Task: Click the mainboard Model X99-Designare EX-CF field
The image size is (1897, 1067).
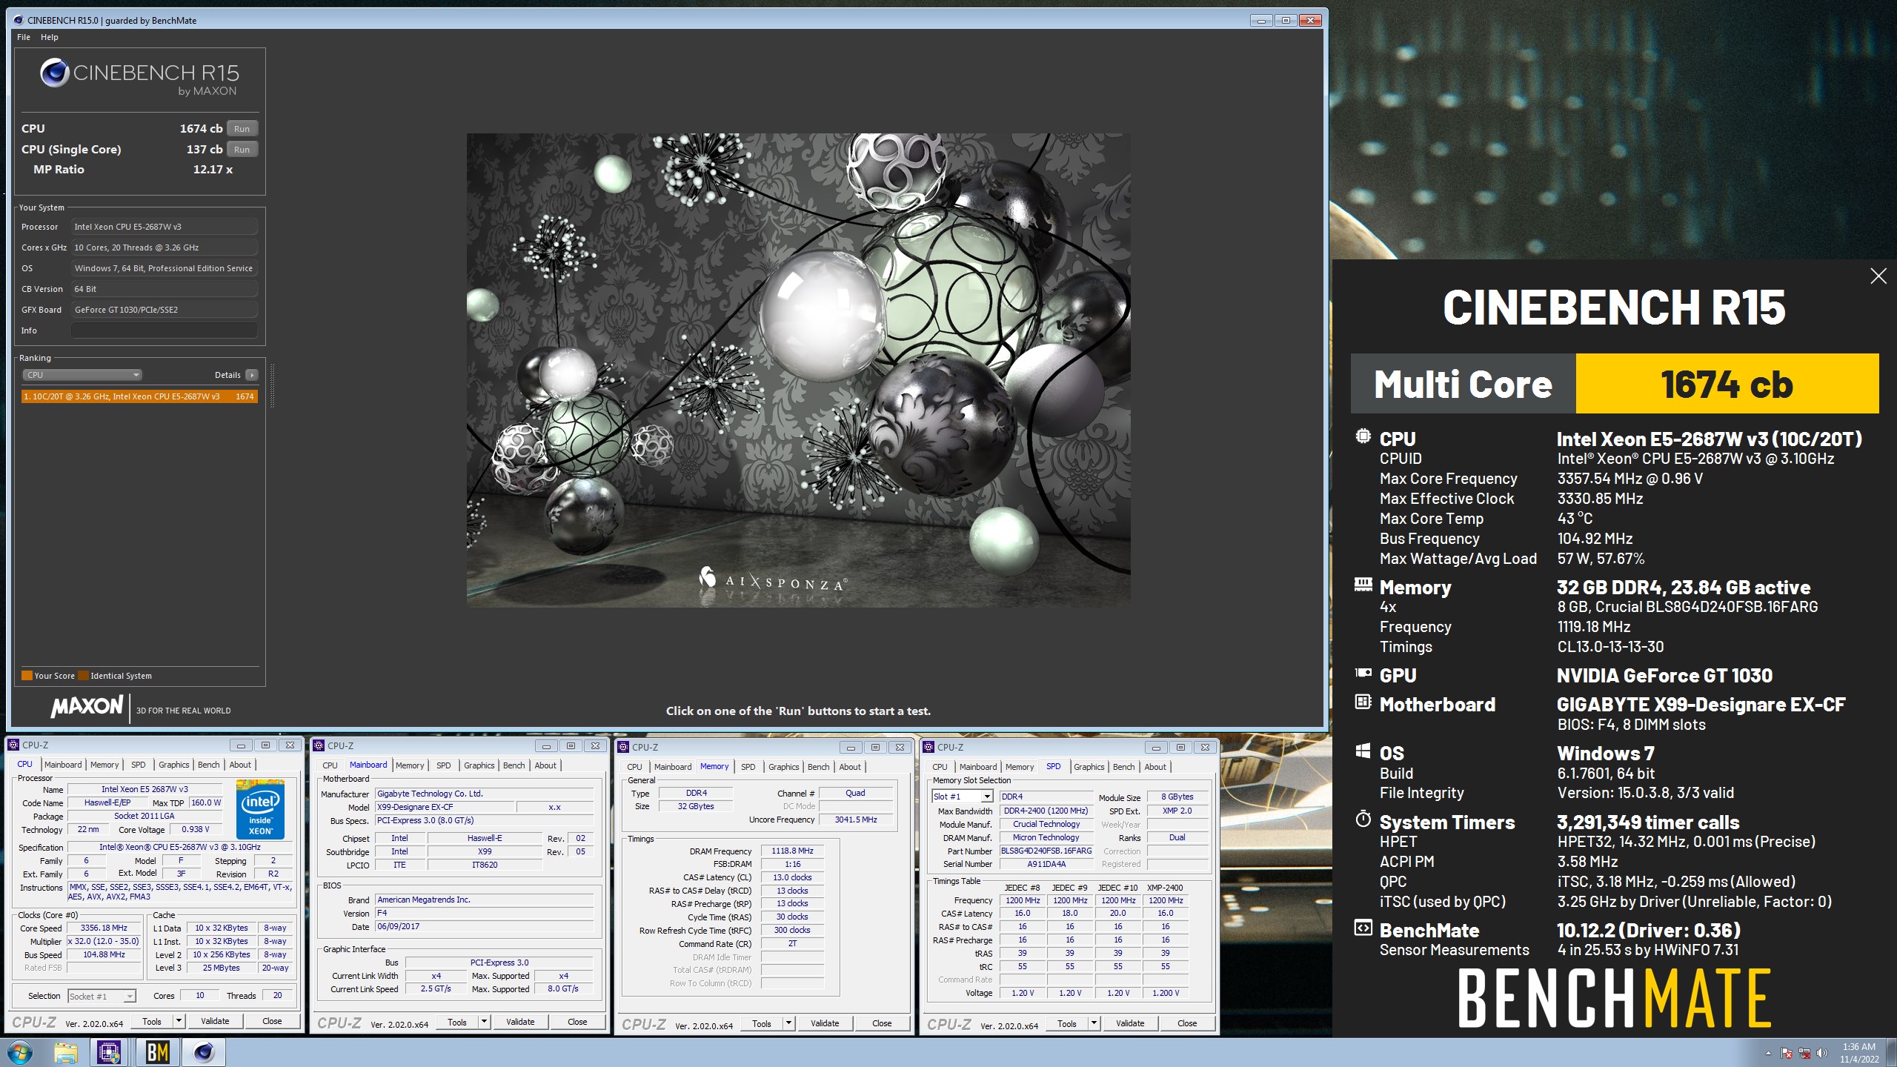Action: (x=445, y=807)
